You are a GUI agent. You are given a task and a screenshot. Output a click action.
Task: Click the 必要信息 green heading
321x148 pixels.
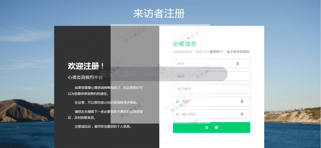(185, 44)
